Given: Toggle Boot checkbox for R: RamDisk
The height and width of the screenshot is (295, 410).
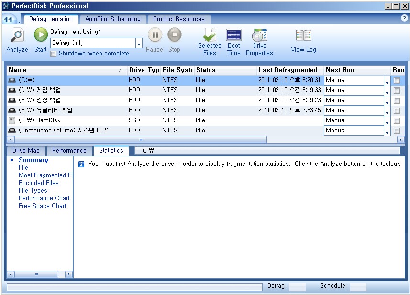Looking at the screenshot, I should [x=397, y=121].
